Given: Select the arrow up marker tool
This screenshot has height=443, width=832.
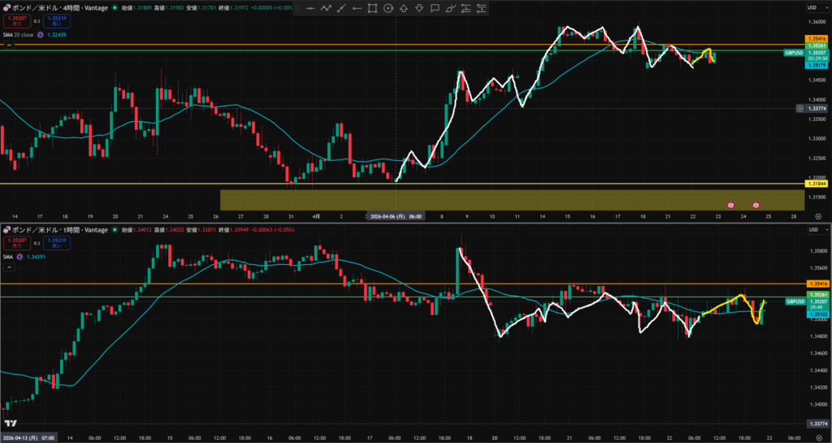Looking at the screenshot, I should point(404,8).
